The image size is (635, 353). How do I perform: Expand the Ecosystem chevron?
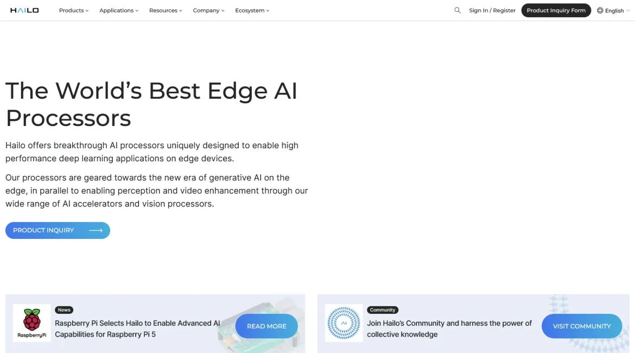(x=268, y=11)
